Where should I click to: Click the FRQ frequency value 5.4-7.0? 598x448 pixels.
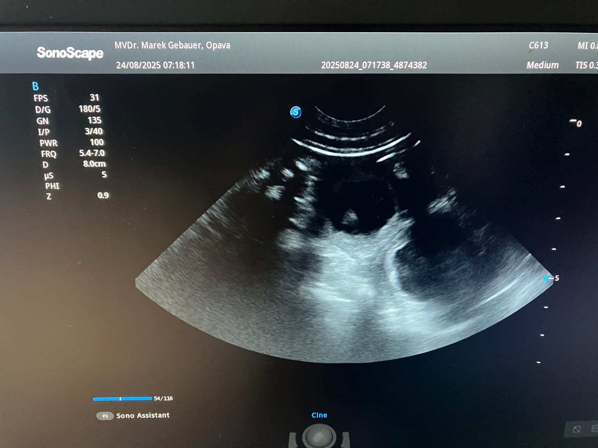click(92, 153)
